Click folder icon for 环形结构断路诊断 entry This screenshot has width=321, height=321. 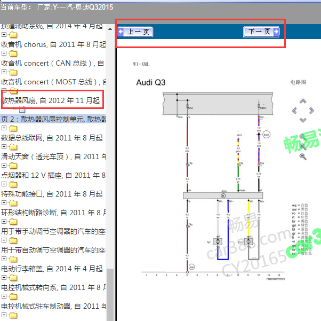(x=13, y=203)
